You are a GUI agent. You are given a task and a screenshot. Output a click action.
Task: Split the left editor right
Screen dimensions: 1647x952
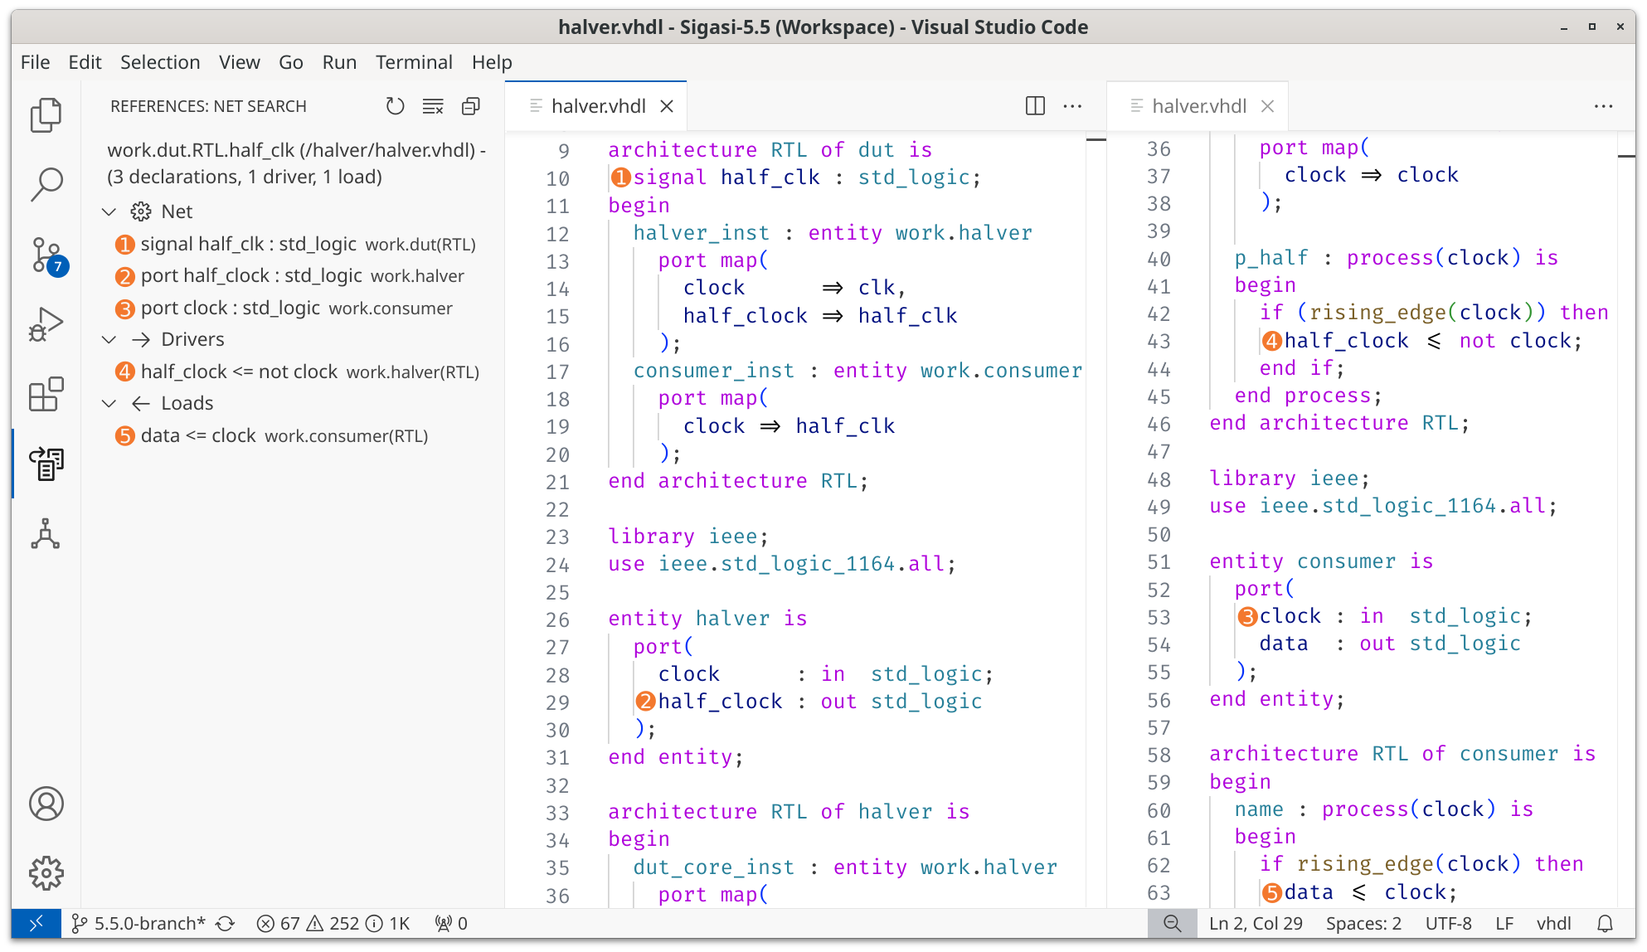[x=1035, y=106]
